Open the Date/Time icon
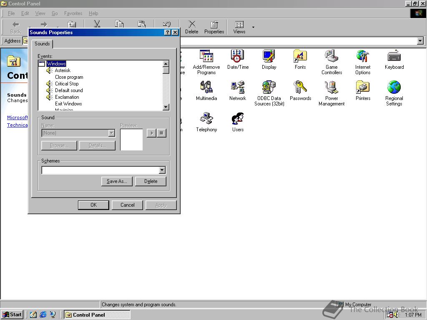This screenshot has width=427, height=320. point(238,57)
